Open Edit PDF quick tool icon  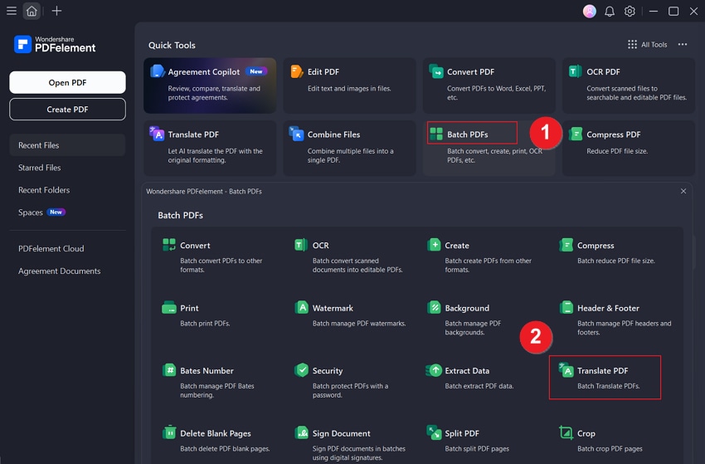[x=297, y=71]
